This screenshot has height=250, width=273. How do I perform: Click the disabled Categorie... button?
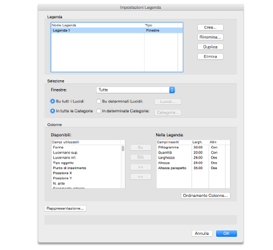[167, 112]
